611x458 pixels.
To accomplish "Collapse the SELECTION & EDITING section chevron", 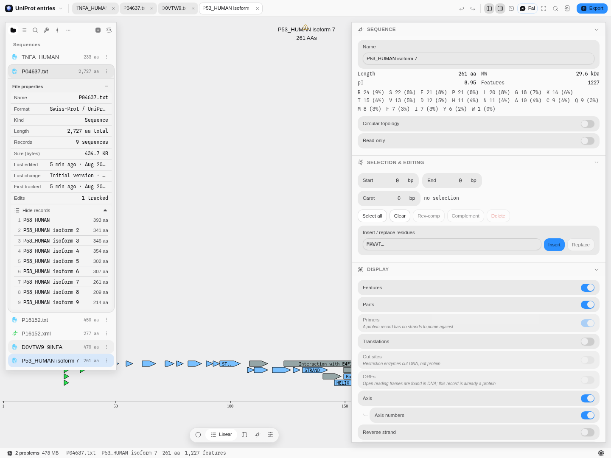I will point(597,163).
